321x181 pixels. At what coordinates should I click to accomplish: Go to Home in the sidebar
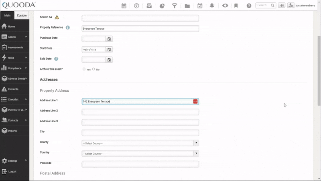14,27
